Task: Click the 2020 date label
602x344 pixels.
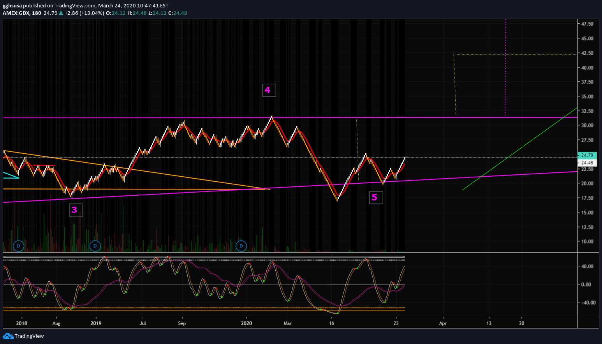Action: (246, 323)
